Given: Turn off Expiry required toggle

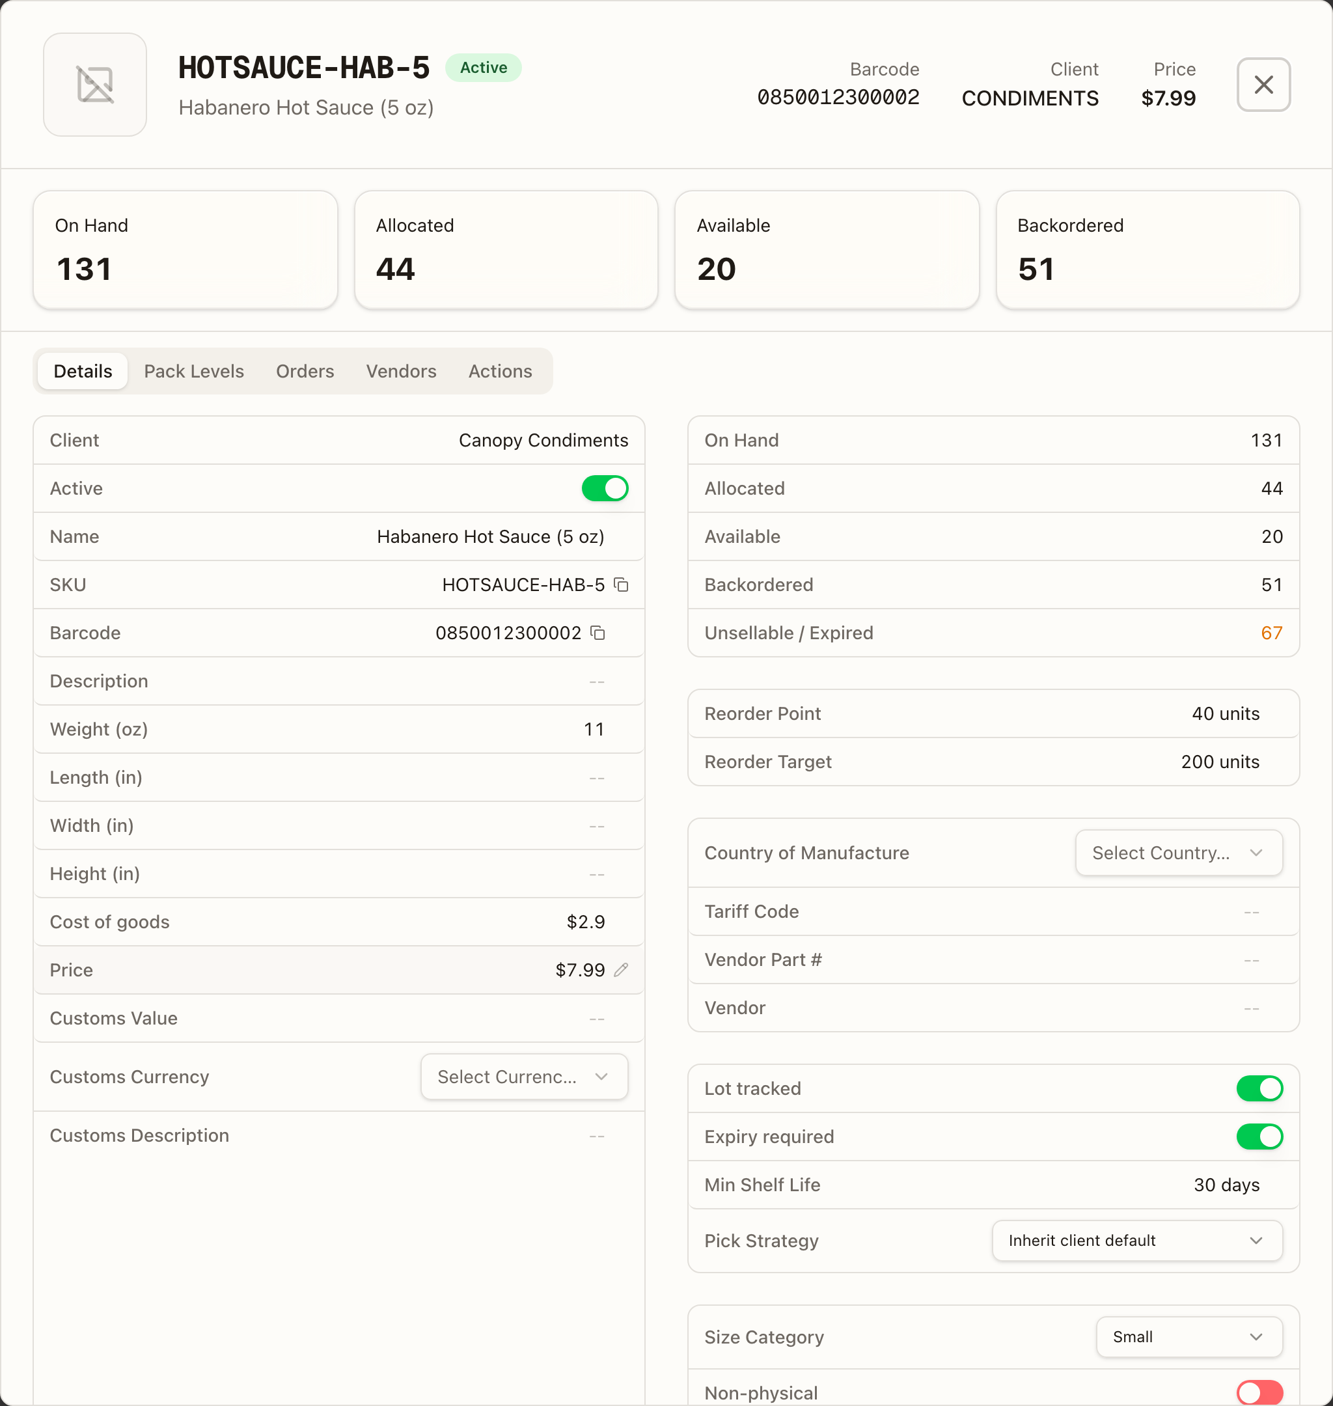Looking at the screenshot, I should (x=1259, y=1137).
